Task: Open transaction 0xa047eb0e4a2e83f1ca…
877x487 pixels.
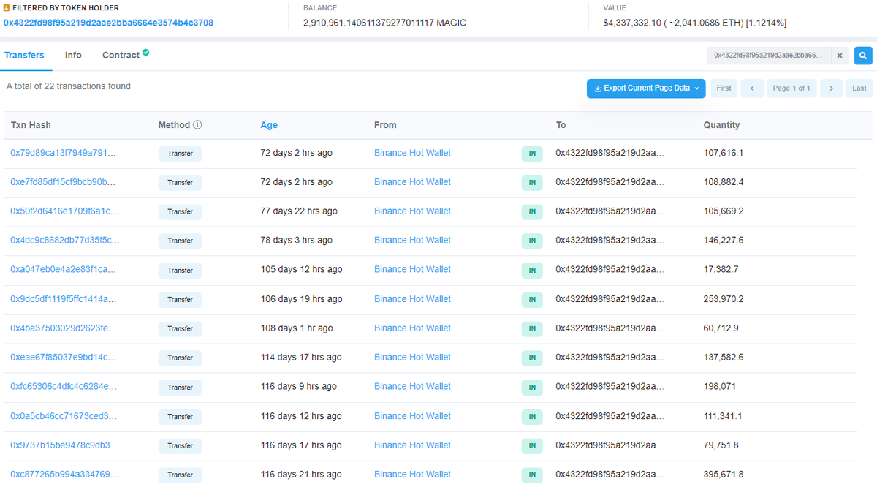Action: (63, 270)
